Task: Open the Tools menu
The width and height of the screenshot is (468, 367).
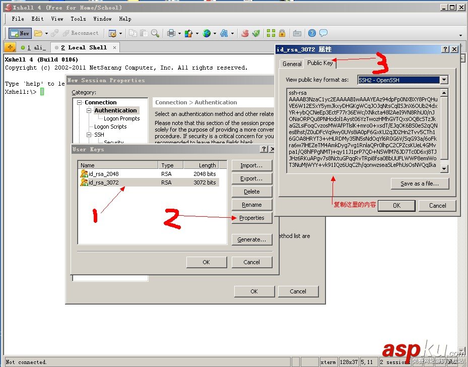Action: point(78,19)
